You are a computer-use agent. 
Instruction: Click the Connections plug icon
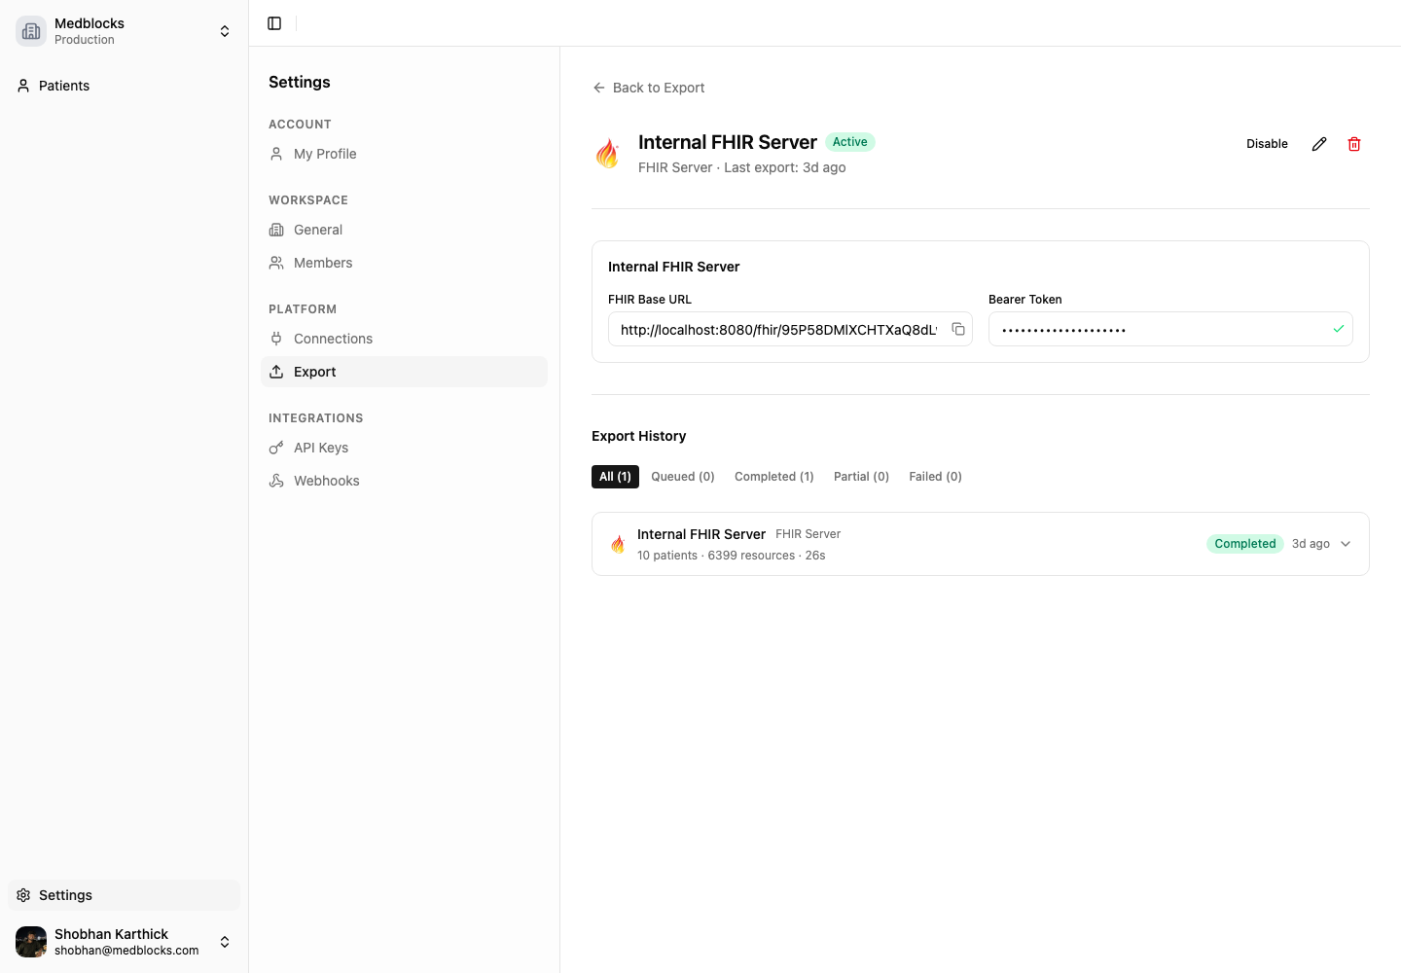coord(276,339)
